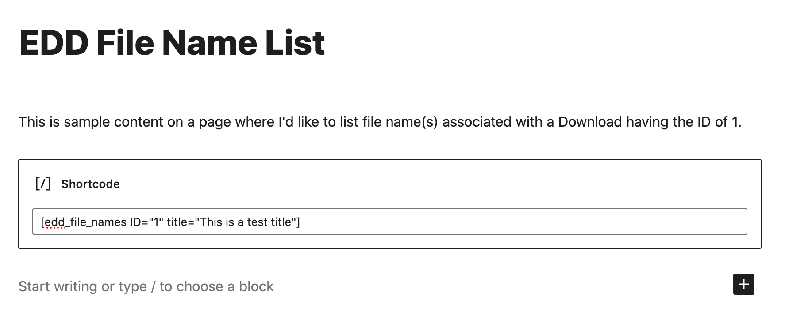
Task: Click the black add block plus button
Action: [x=743, y=284]
